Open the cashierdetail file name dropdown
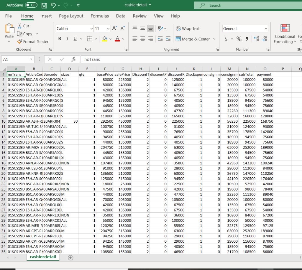The width and height of the screenshot is (302, 270). [150, 5]
